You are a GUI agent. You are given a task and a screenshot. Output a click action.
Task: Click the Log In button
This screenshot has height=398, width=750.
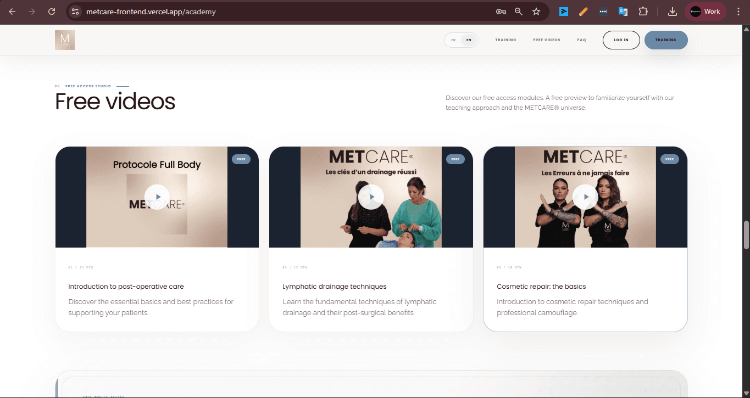pos(621,40)
